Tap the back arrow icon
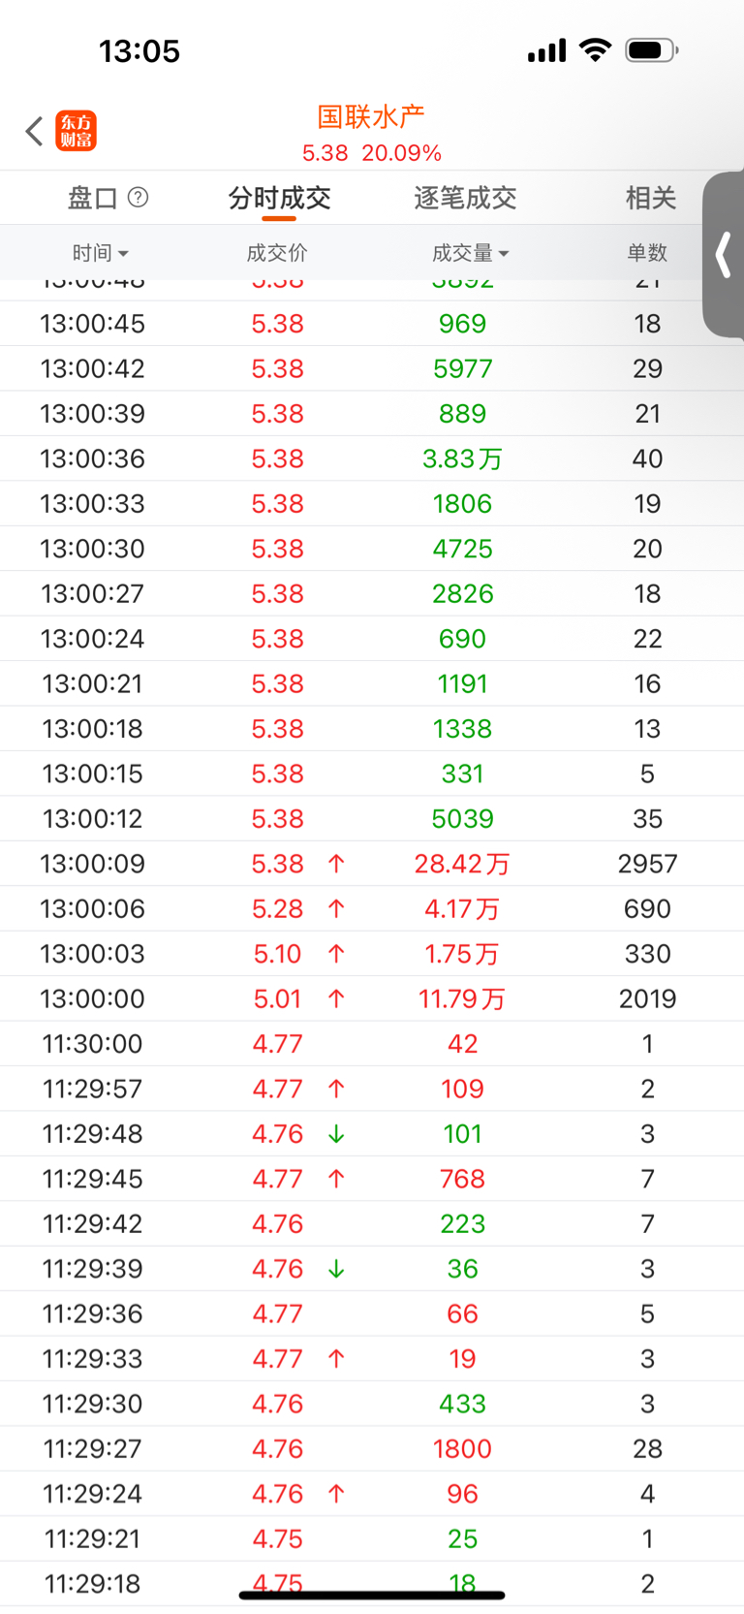This screenshot has height=1614, width=744. [x=35, y=131]
